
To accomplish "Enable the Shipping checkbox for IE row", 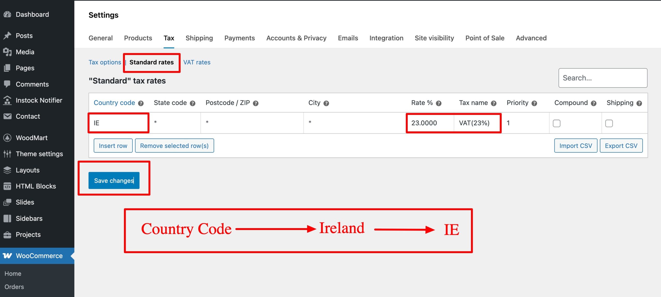I will tap(609, 123).
